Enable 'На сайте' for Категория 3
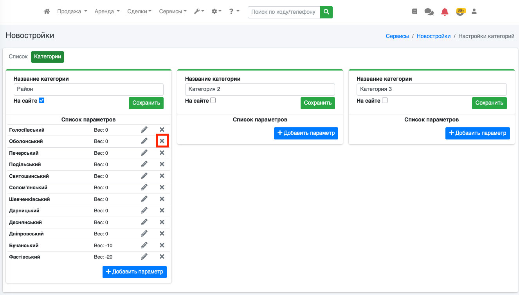The height and width of the screenshot is (295, 519). tap(385, 101)
